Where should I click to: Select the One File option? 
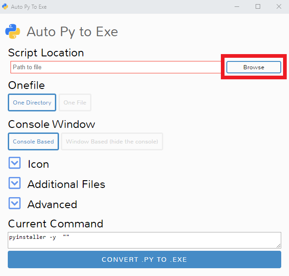pos(75,103)
